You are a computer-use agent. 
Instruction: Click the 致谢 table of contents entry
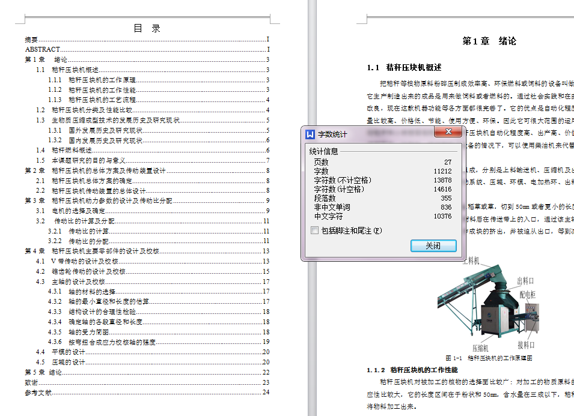point(30,383)
